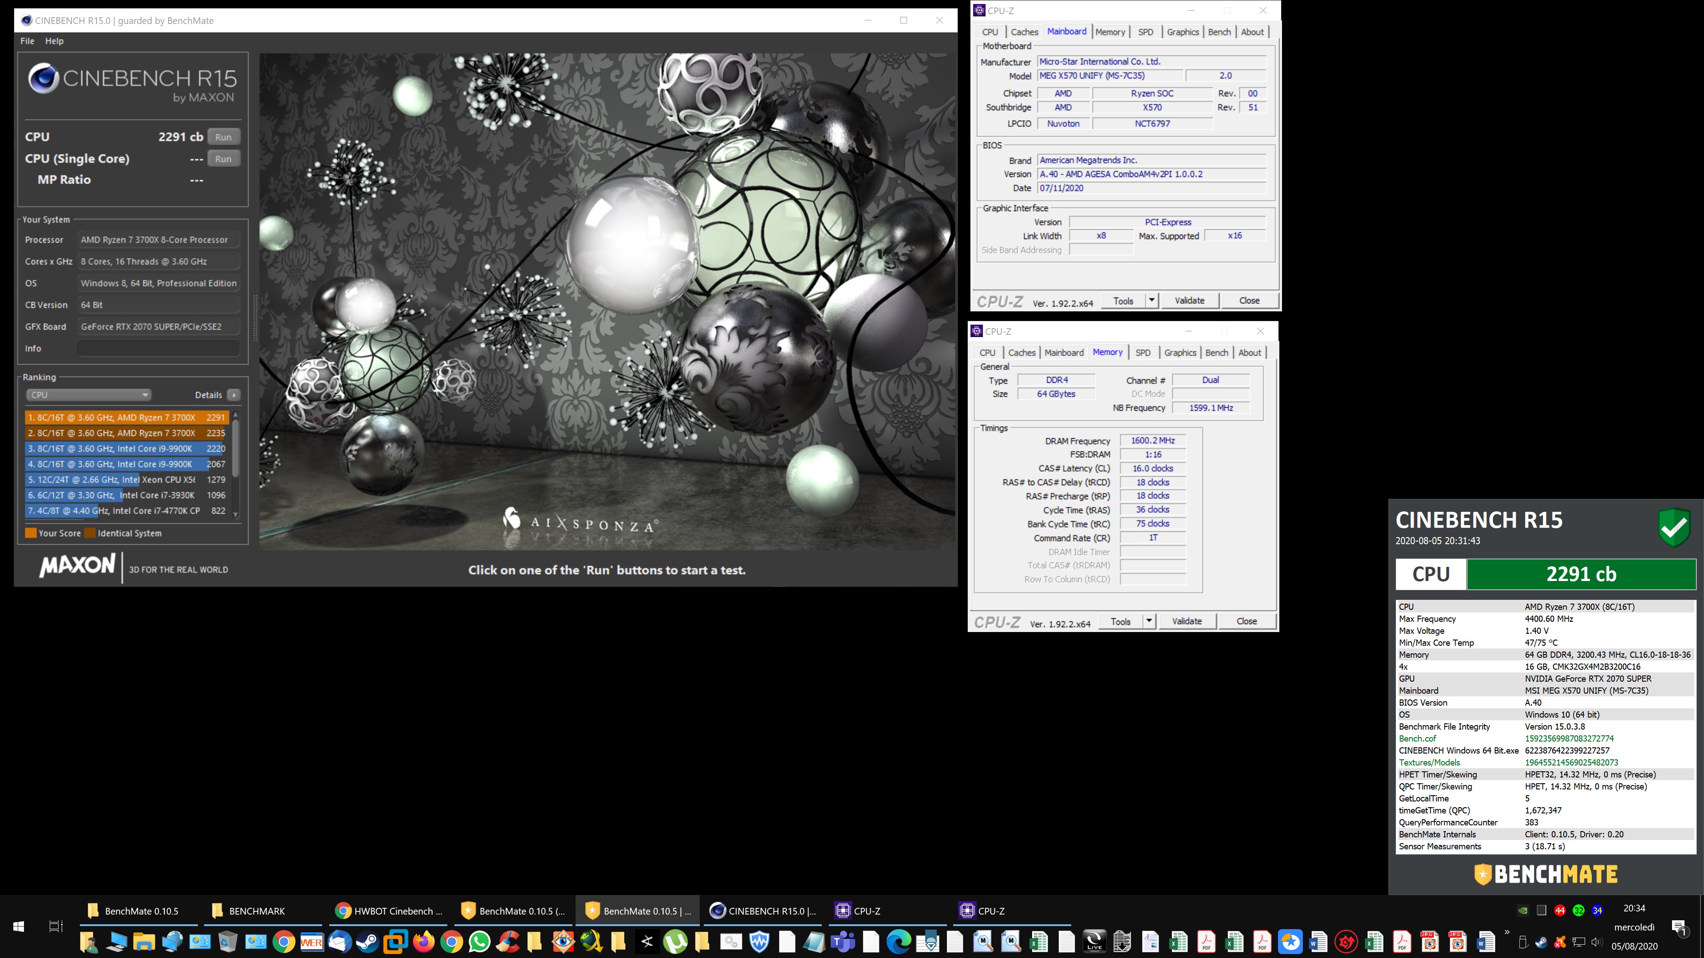Image resolution: width=1704 pixels, height=958 pixels.
Task: Click Validate in CPU-Z Mainboard window
Action: tap(1189, 301)
